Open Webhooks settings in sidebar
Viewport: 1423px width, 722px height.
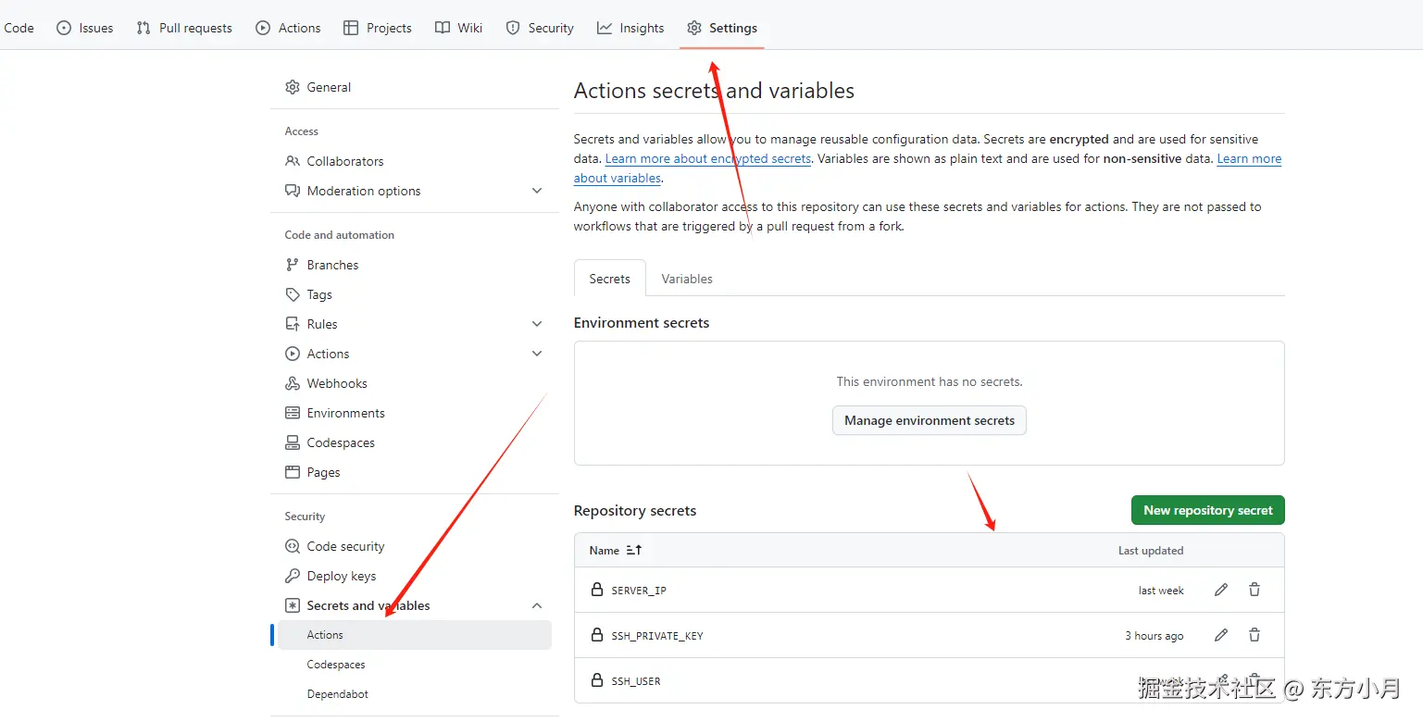(x=337, y=383)
